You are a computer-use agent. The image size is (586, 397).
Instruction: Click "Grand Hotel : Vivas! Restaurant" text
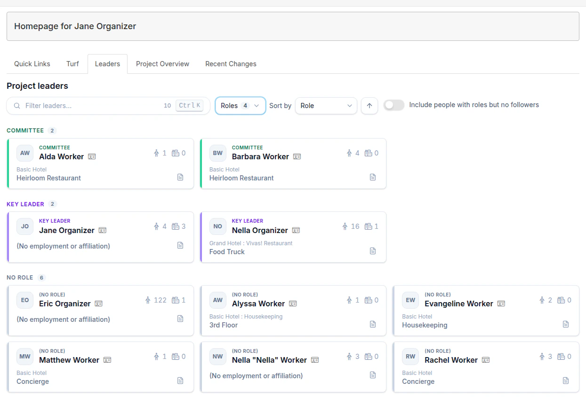pyautogui.click(x=251, y=243)
